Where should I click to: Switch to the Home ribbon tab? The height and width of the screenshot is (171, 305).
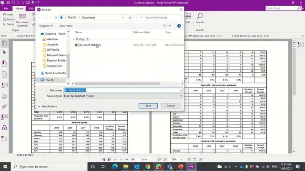pos(19,9)
